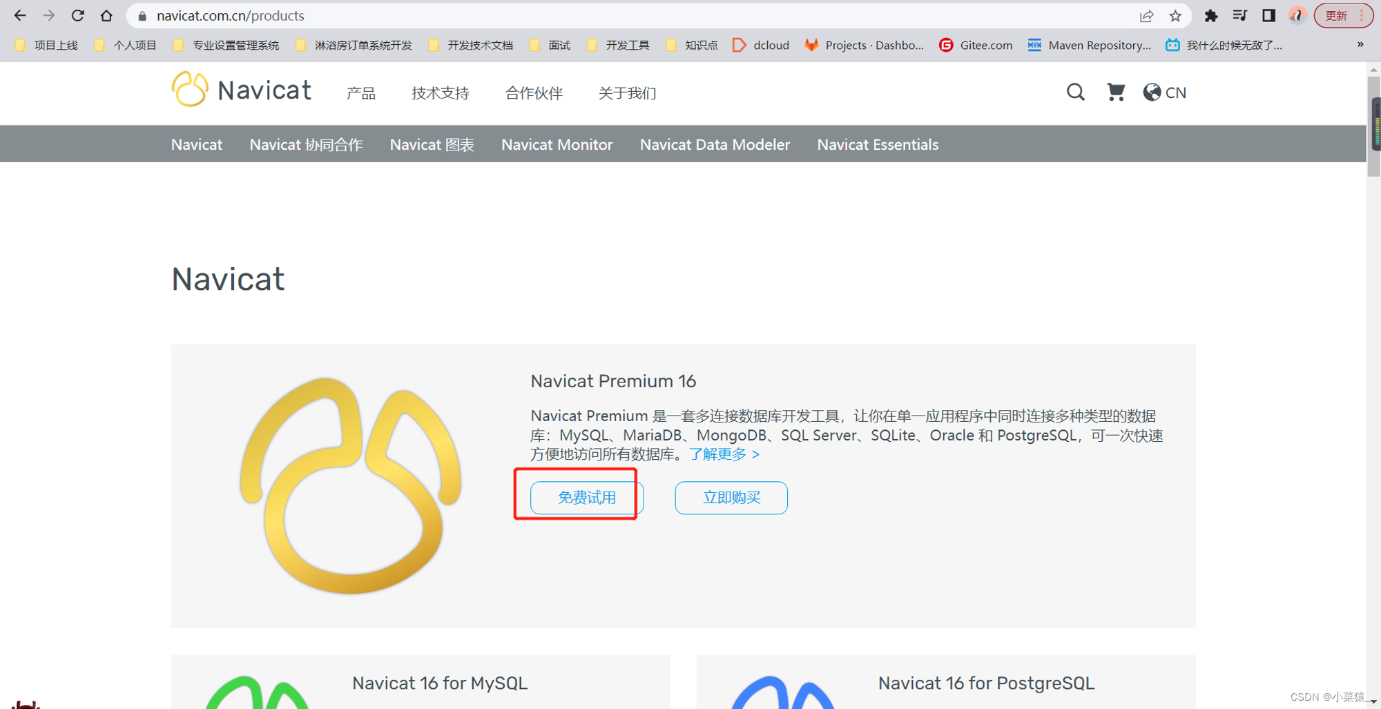Click the Navicat 16 for PostgreSQL heading
This screenshot has width=1381, height=709.
pyautogui.click(x=986, y=683)
